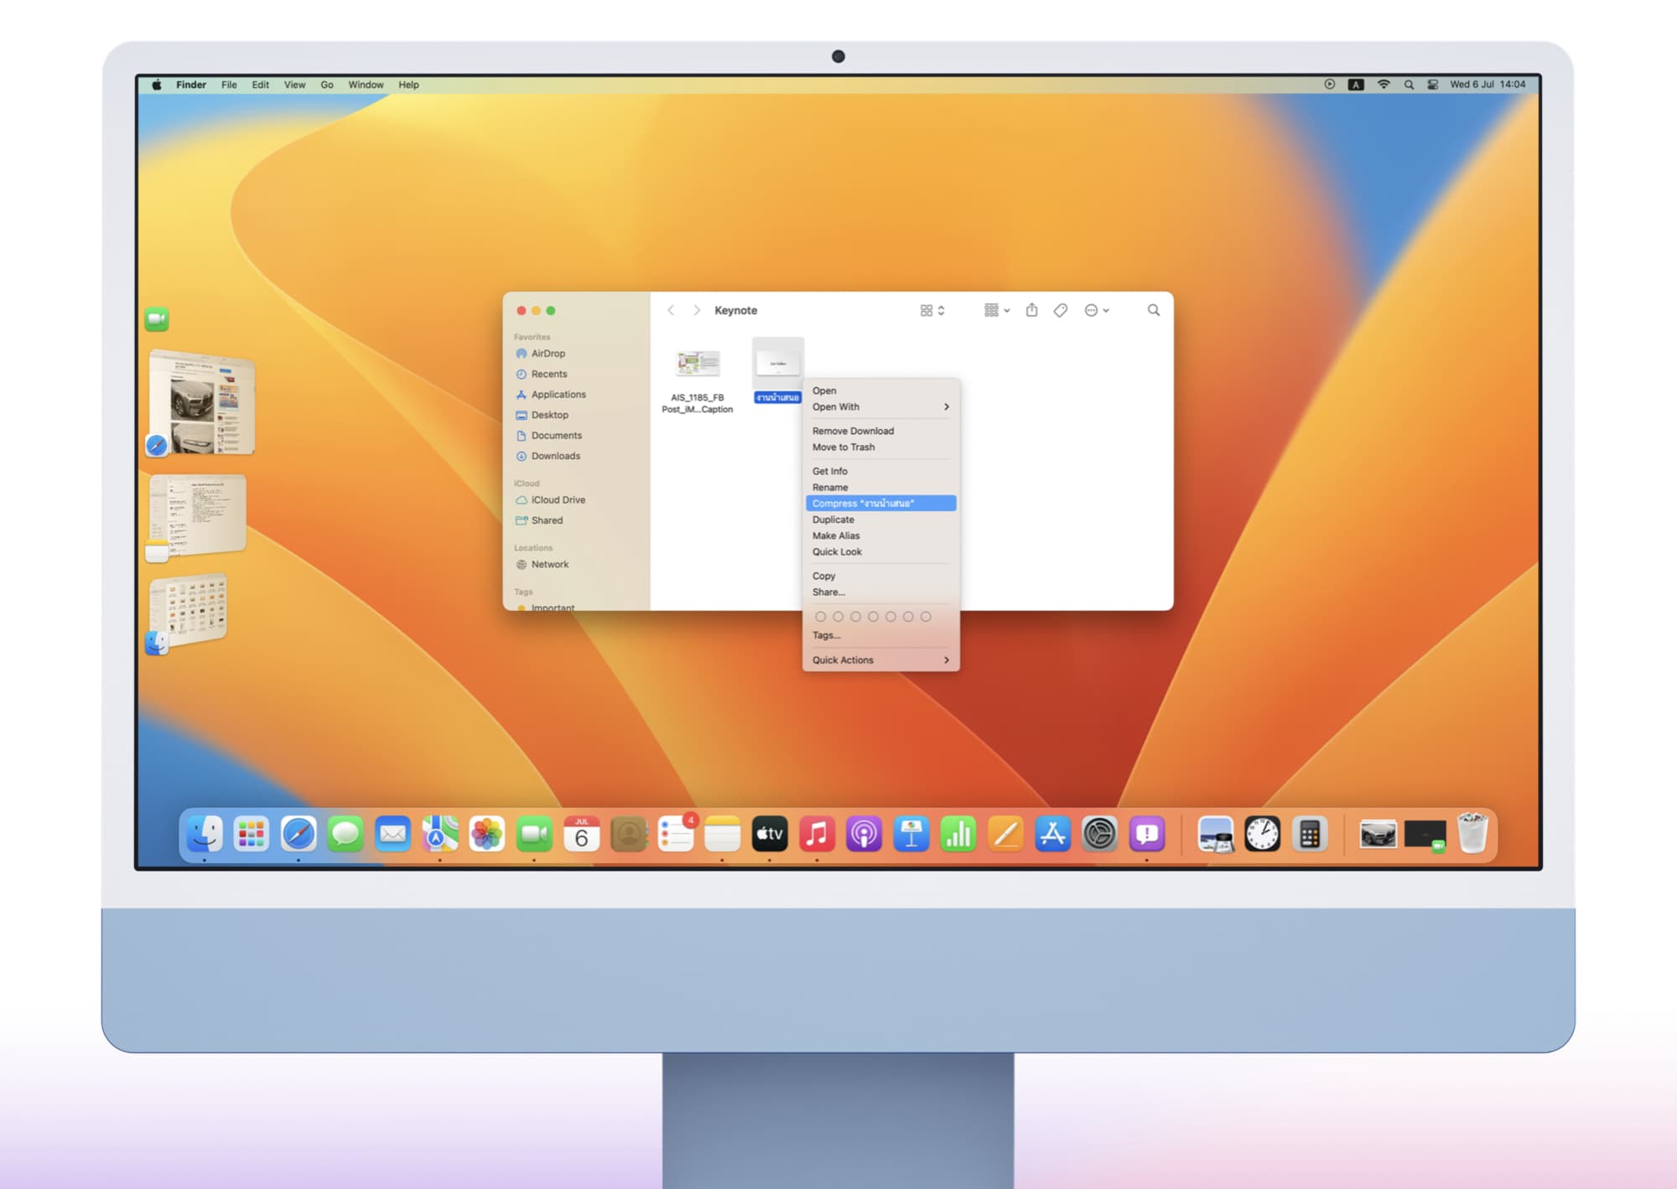Click the Control Center menu bar icon
The width and height of the screenshot is (1677, 1189).
click(1433, 85)
